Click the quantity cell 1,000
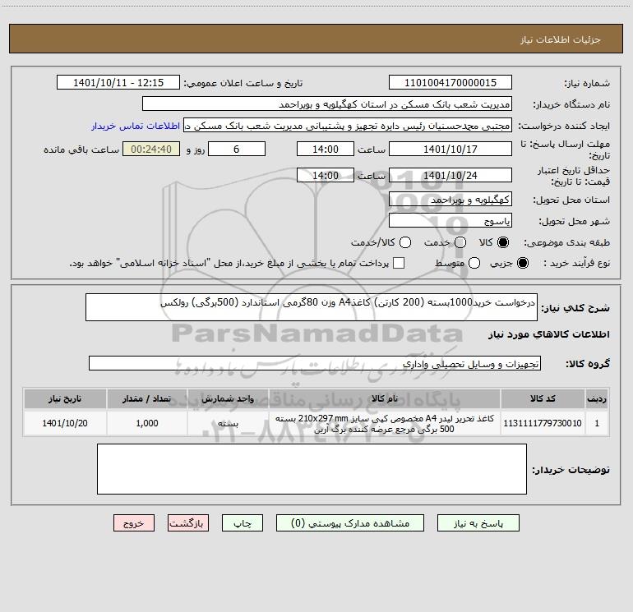 pyautogui.click(x=147, y=423)
